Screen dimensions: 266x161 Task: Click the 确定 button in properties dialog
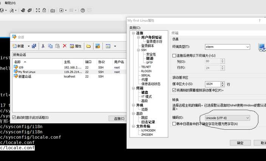click(x=240, y=143)
